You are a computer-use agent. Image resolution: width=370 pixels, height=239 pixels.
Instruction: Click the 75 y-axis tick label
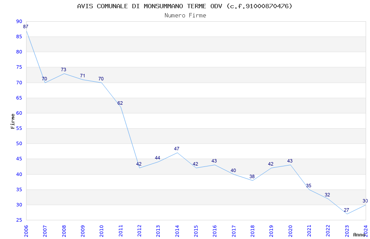click(19, 67)
